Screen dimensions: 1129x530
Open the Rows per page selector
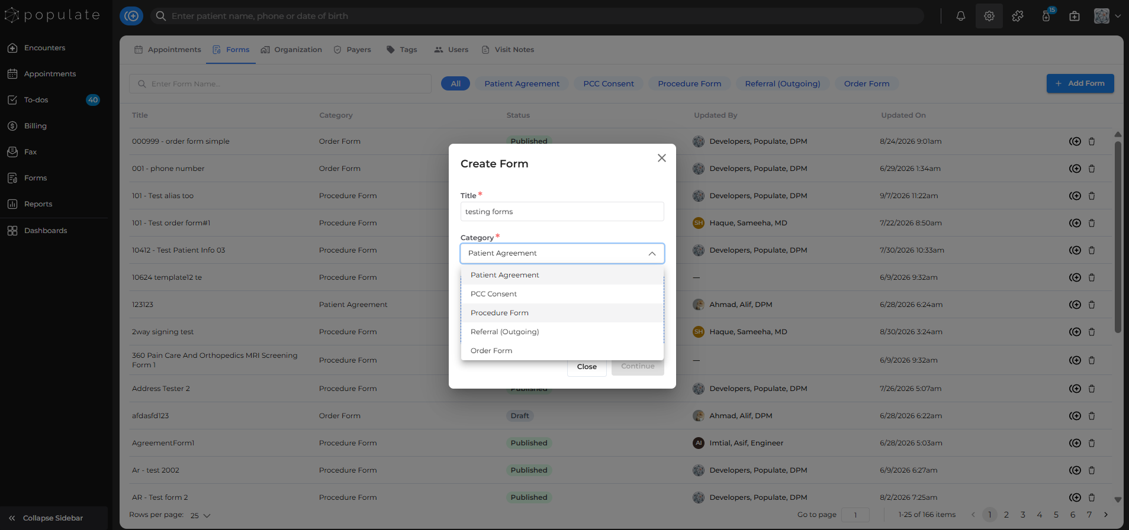coord(201,515)
